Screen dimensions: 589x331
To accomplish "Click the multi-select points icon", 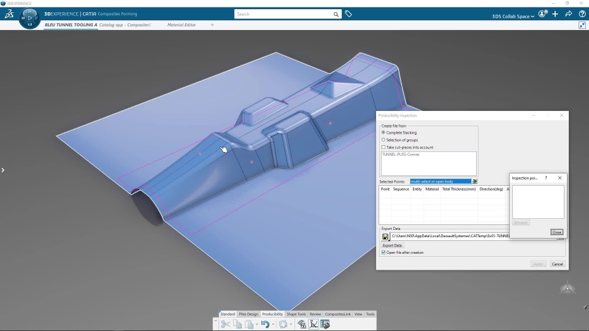I will (x=474, y=181).
